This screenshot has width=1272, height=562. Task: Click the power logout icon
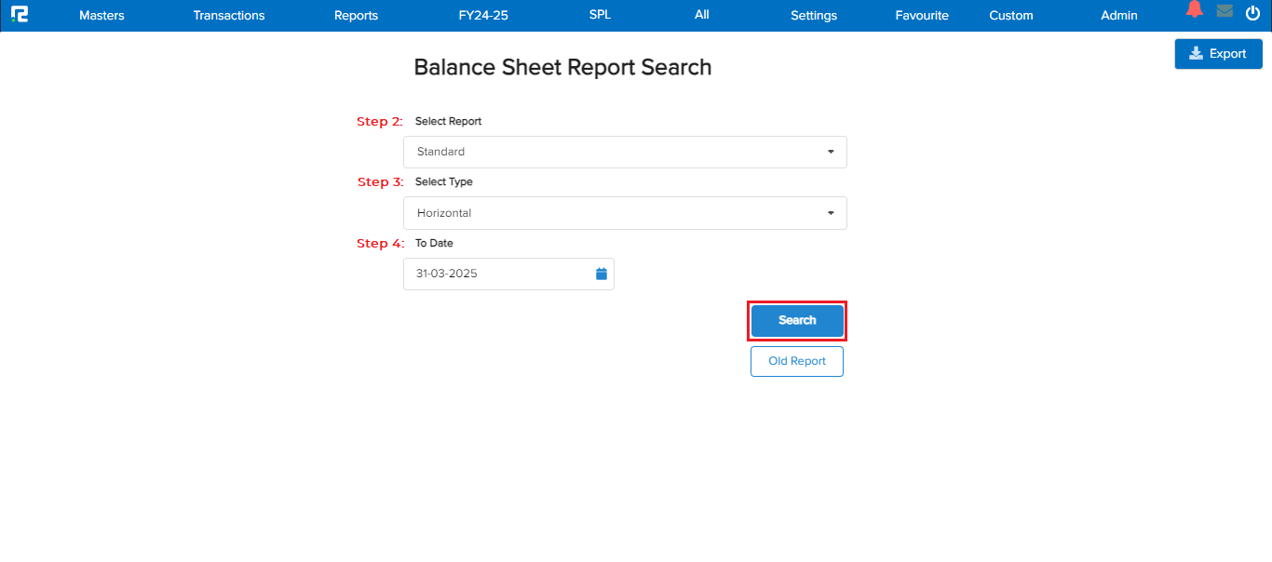point(1252,13)
